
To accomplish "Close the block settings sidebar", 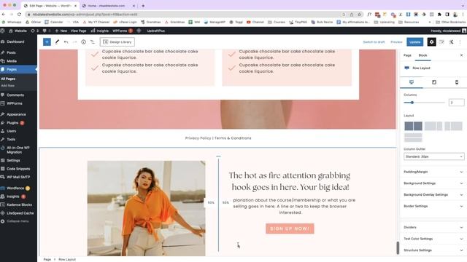I will (x=461, y=55).
